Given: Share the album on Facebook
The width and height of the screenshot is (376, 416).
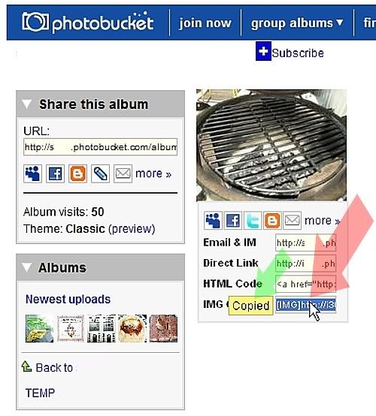Looking at the screenshot, I should (55, 173).
